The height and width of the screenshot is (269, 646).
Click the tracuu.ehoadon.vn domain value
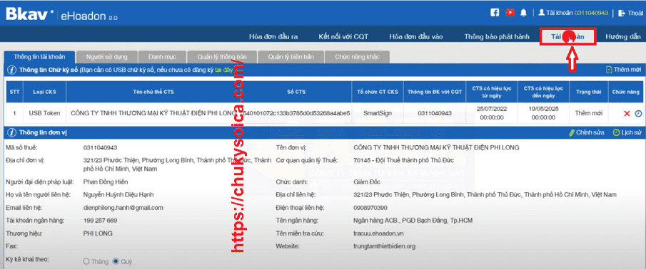click(378, 233)
